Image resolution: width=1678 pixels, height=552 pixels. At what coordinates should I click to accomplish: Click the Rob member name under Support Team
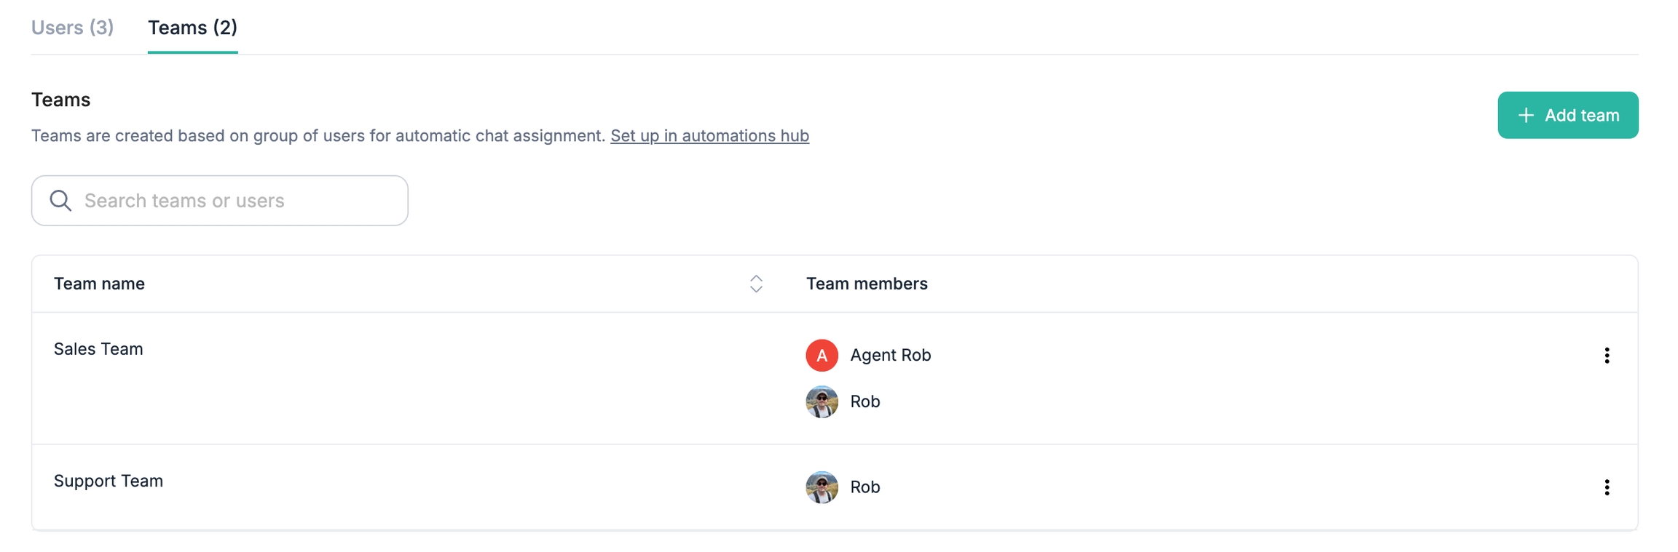click(x=865, y=487)
